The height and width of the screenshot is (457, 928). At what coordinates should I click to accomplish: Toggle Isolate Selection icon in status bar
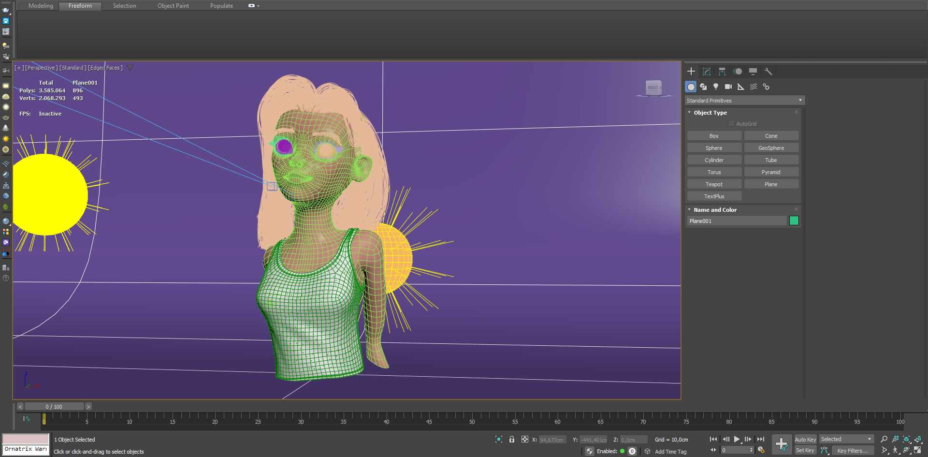click(499, 439)
